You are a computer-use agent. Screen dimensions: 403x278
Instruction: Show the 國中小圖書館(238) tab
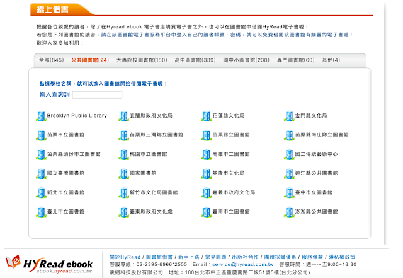[x=246, y=60]
